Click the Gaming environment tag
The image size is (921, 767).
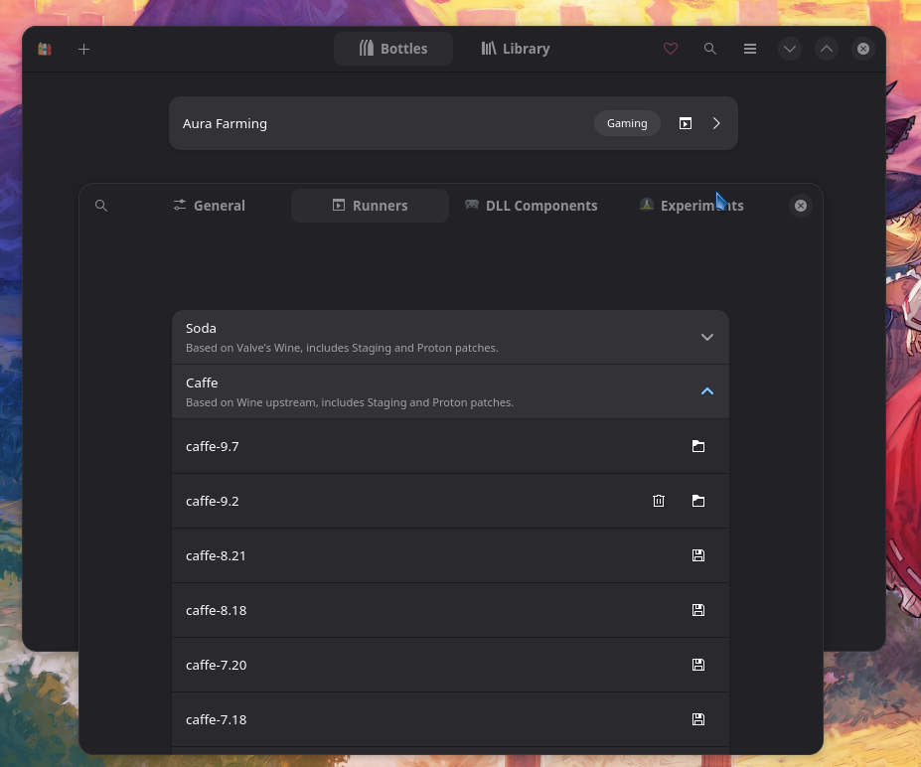click(627, 123)
